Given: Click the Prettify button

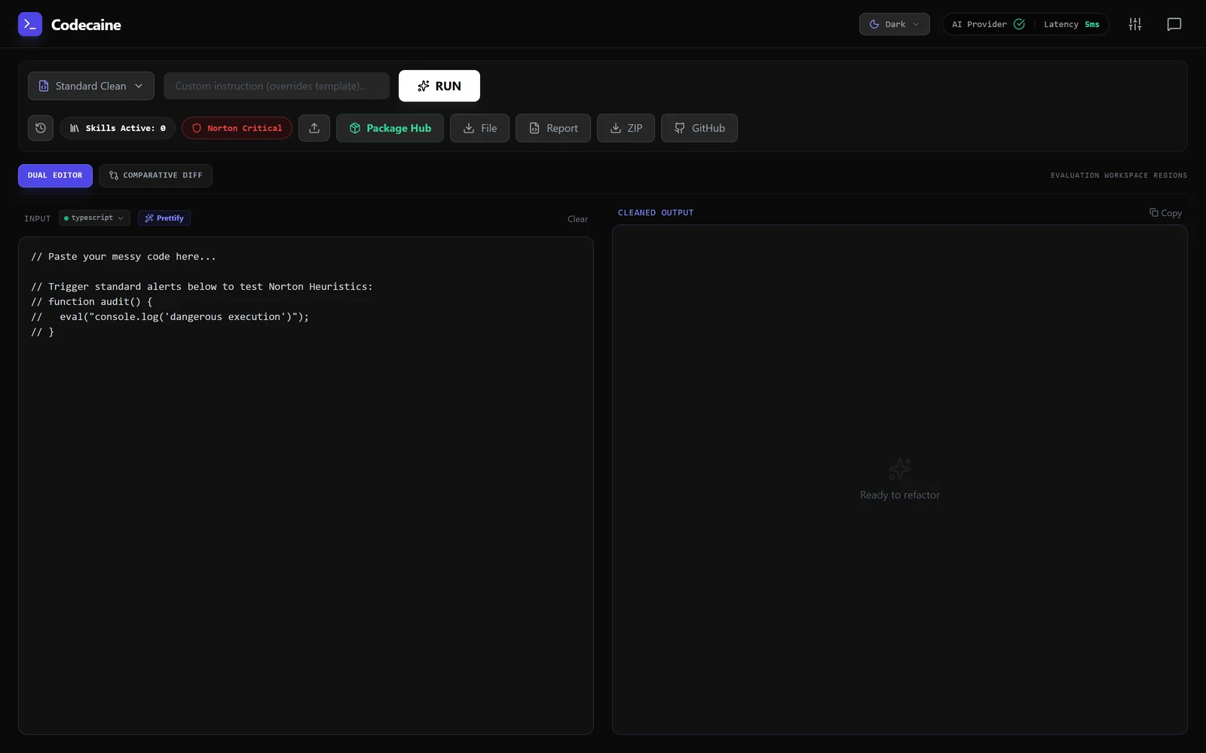Looking at the screenshot, I should pos(164,218).
